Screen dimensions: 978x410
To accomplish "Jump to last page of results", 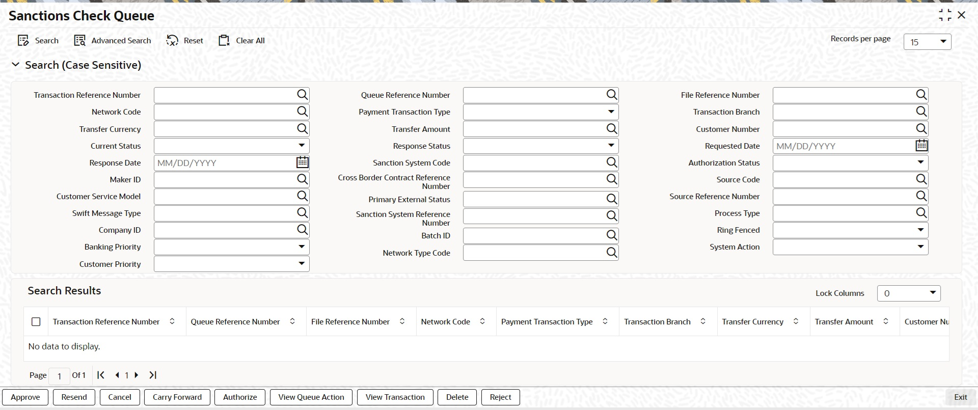I will pos(153,375).
